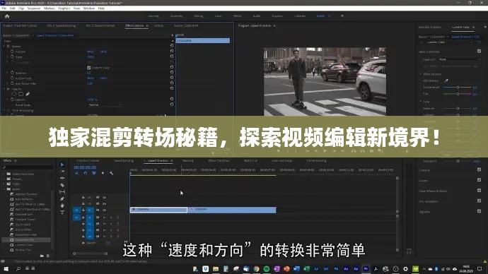Select the Type tool

(62, 212)
